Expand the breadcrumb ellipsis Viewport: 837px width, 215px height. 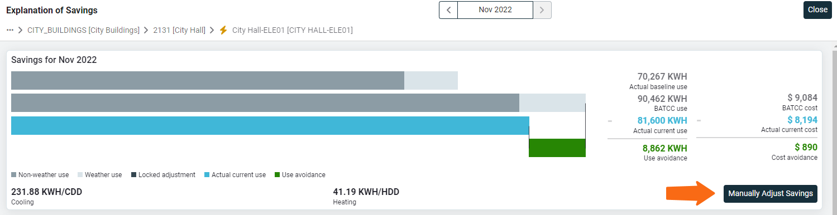point(9,30)
